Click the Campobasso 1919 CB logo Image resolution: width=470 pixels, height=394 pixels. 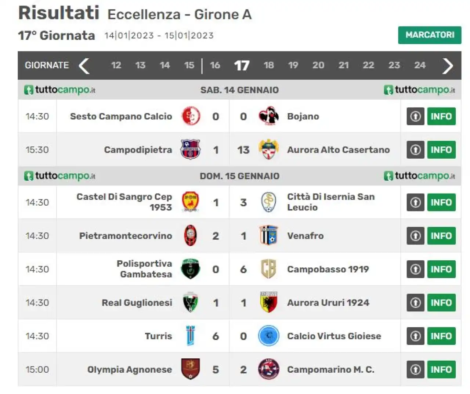click(268, 269)
